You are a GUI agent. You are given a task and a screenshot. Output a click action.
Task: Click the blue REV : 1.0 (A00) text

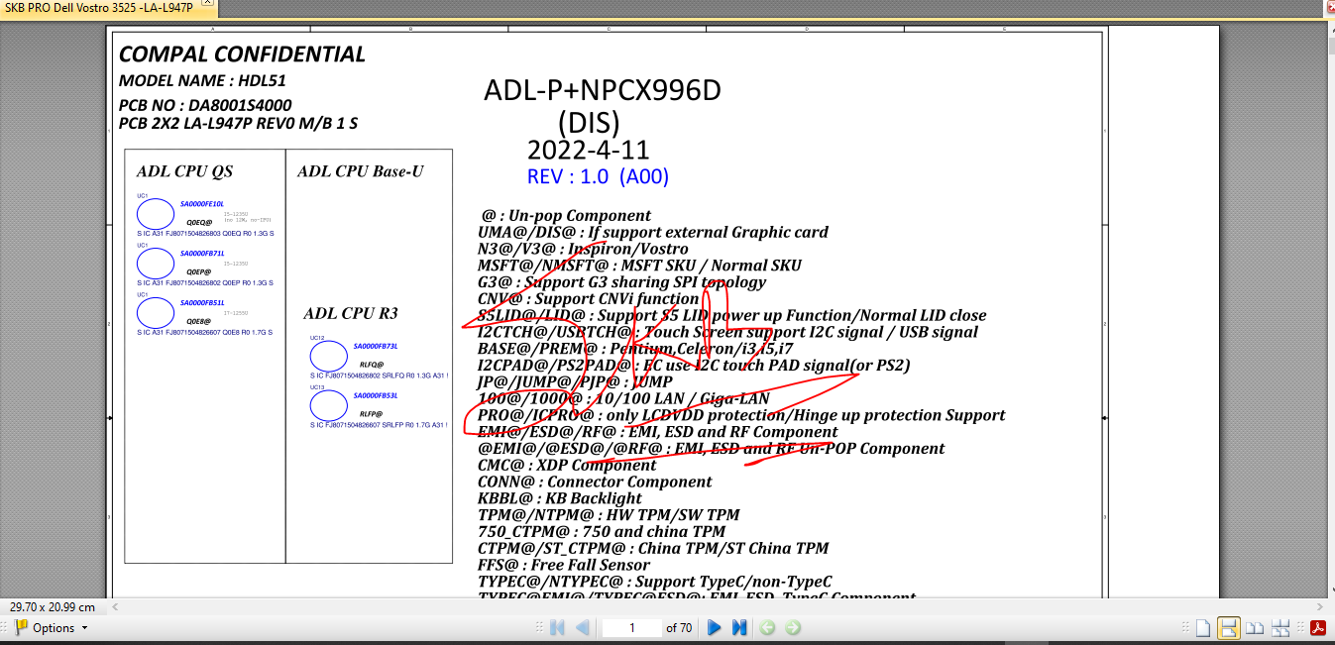pyautogui.click(x=599, y=177)
